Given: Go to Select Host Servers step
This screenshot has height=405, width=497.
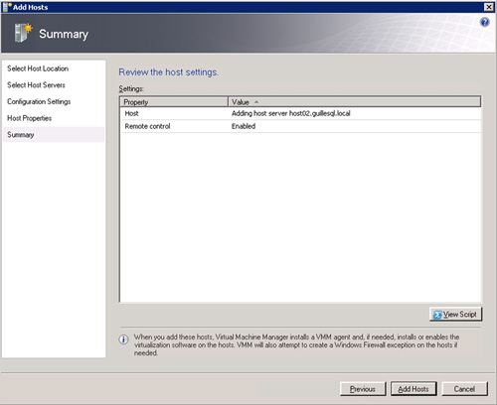Looking at the screenshot, I should [36, 85].
